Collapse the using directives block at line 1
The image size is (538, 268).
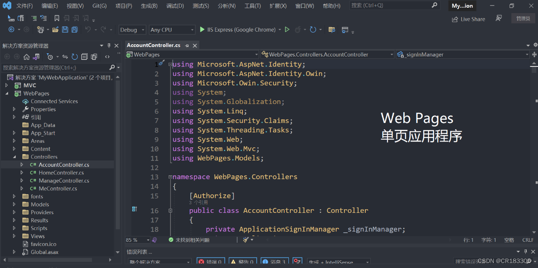click(x=170, y=64)
